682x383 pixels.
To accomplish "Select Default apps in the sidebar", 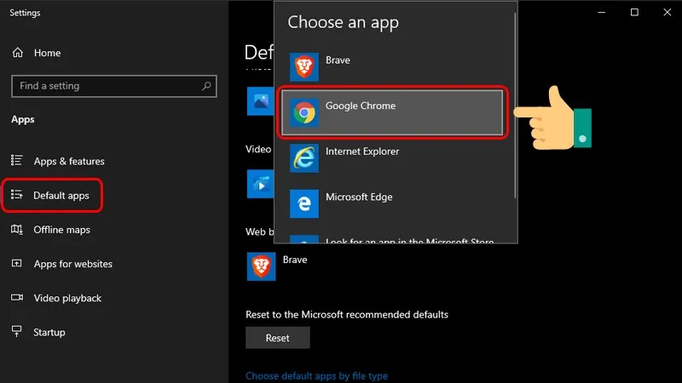I will (x=61, y=196).
